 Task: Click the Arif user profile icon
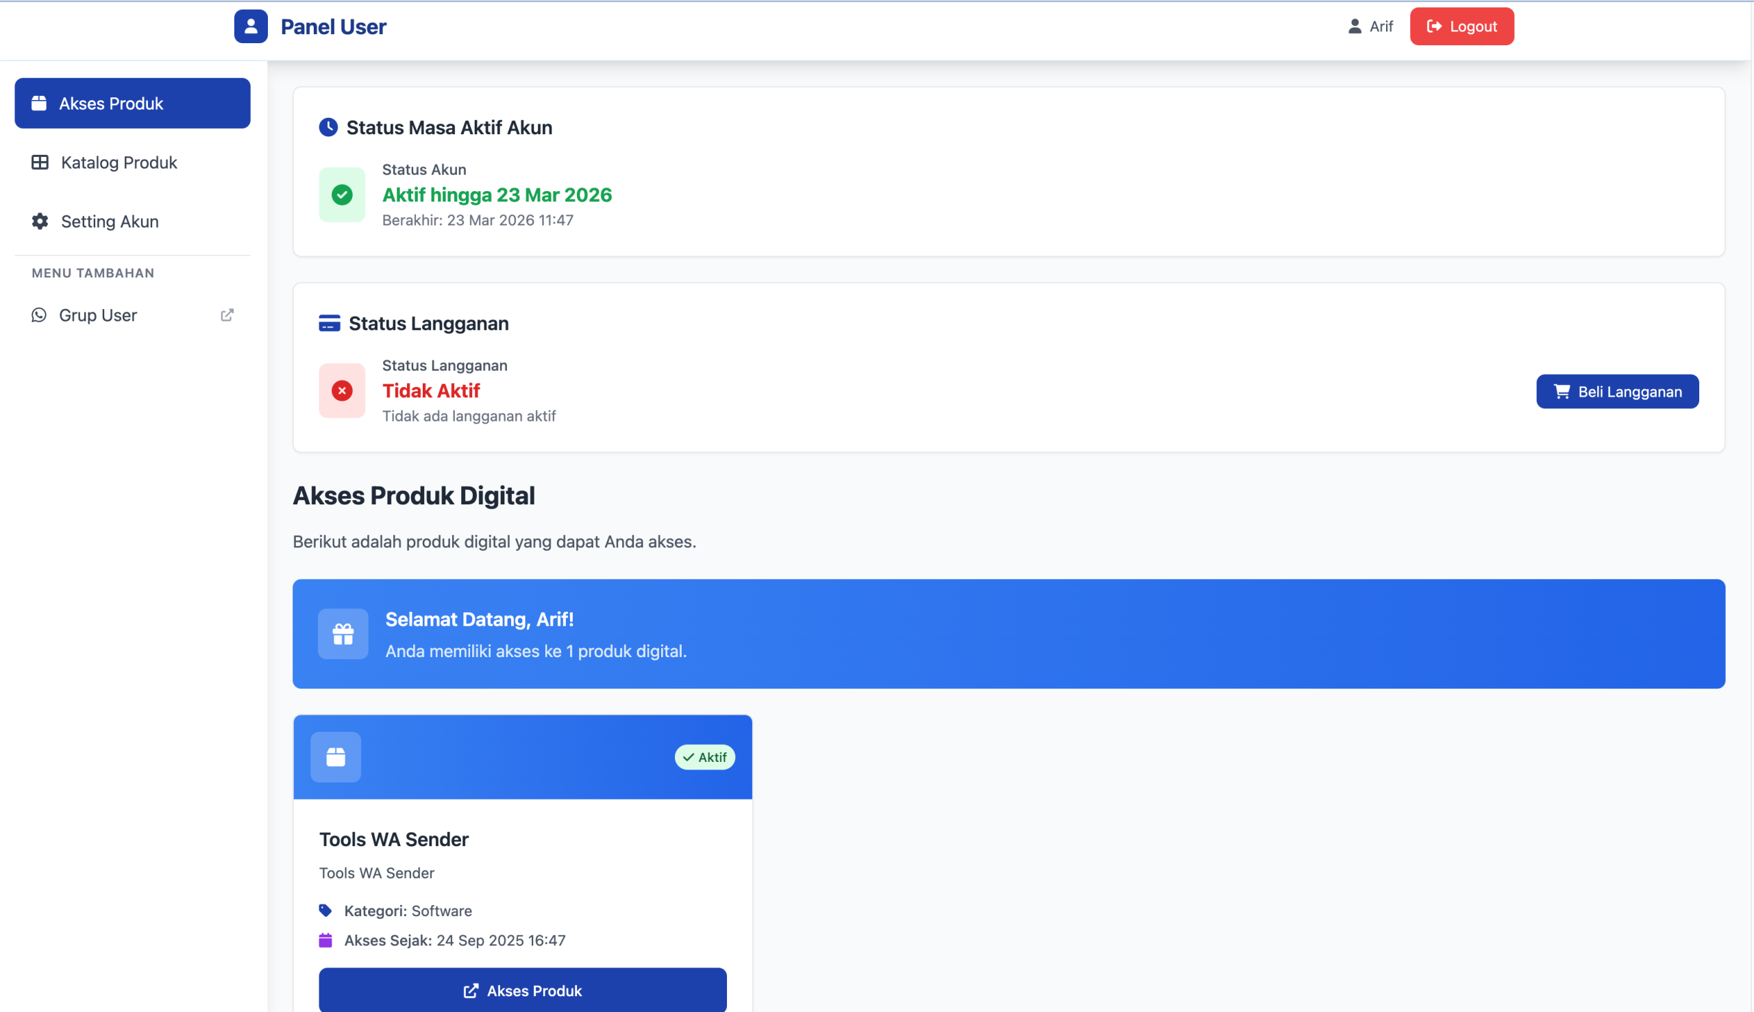pos(1355,27)
